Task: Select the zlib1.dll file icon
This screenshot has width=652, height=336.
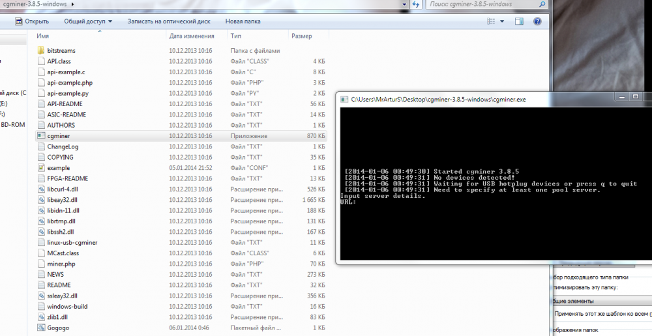Action: [40, 317]
